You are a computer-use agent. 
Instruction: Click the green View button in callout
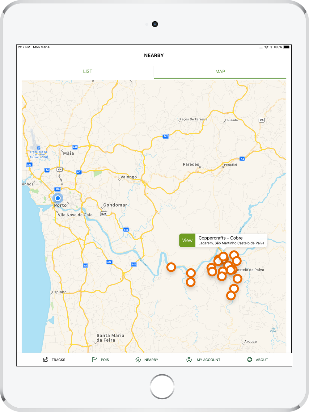point(187,240)
